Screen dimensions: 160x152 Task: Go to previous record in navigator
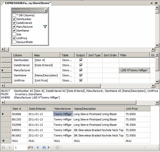[9, 147]
